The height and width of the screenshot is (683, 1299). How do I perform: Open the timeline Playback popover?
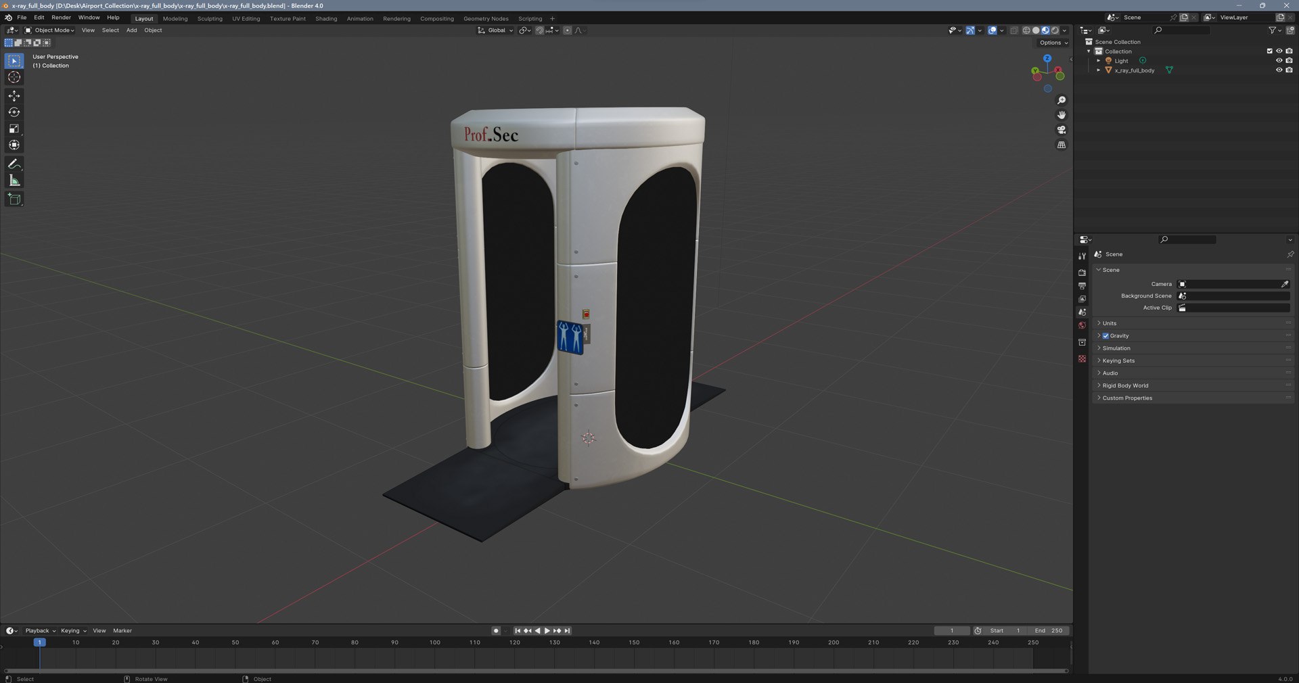(x=40, y=631)
